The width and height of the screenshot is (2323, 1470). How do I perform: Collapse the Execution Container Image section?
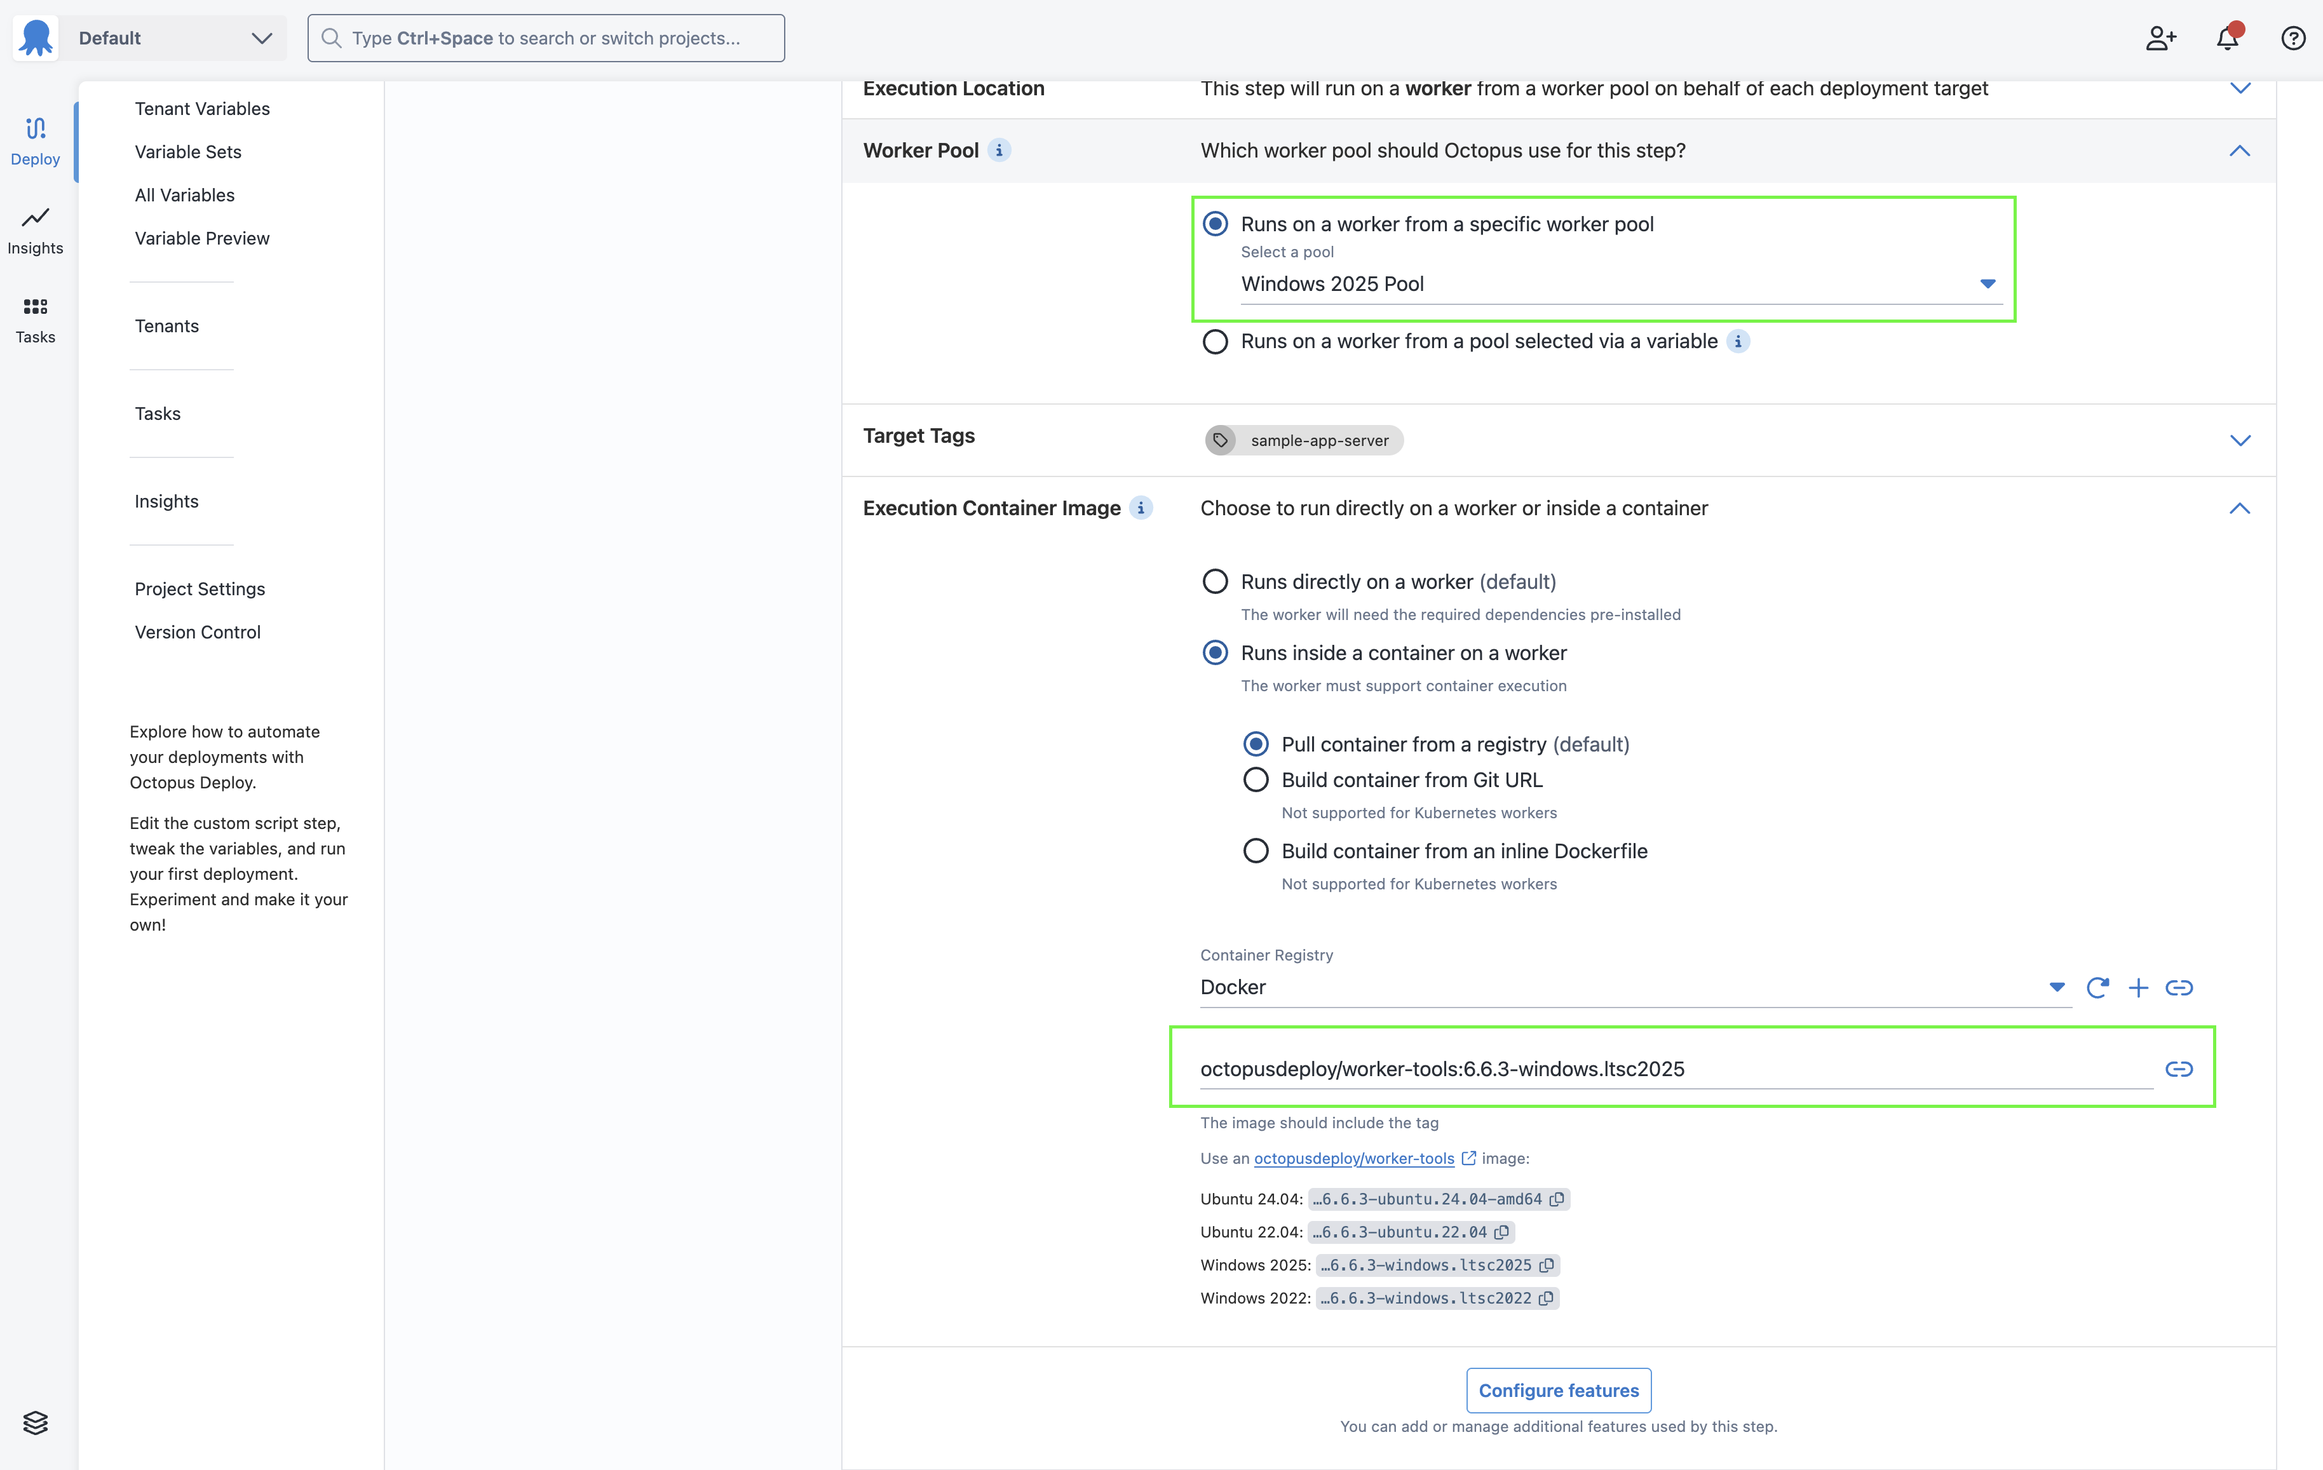pyautogui.click(x=2240, y=508)
